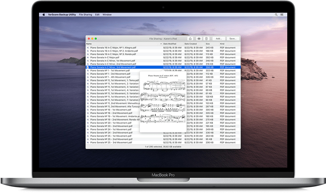Click the Save... button
The height and width of the screenshot is (193, 326).
[x=233, y=39]
